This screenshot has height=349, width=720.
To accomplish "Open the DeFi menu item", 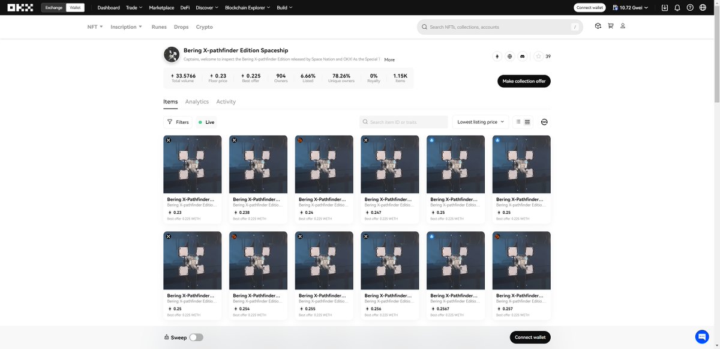I will pos(185,8).
